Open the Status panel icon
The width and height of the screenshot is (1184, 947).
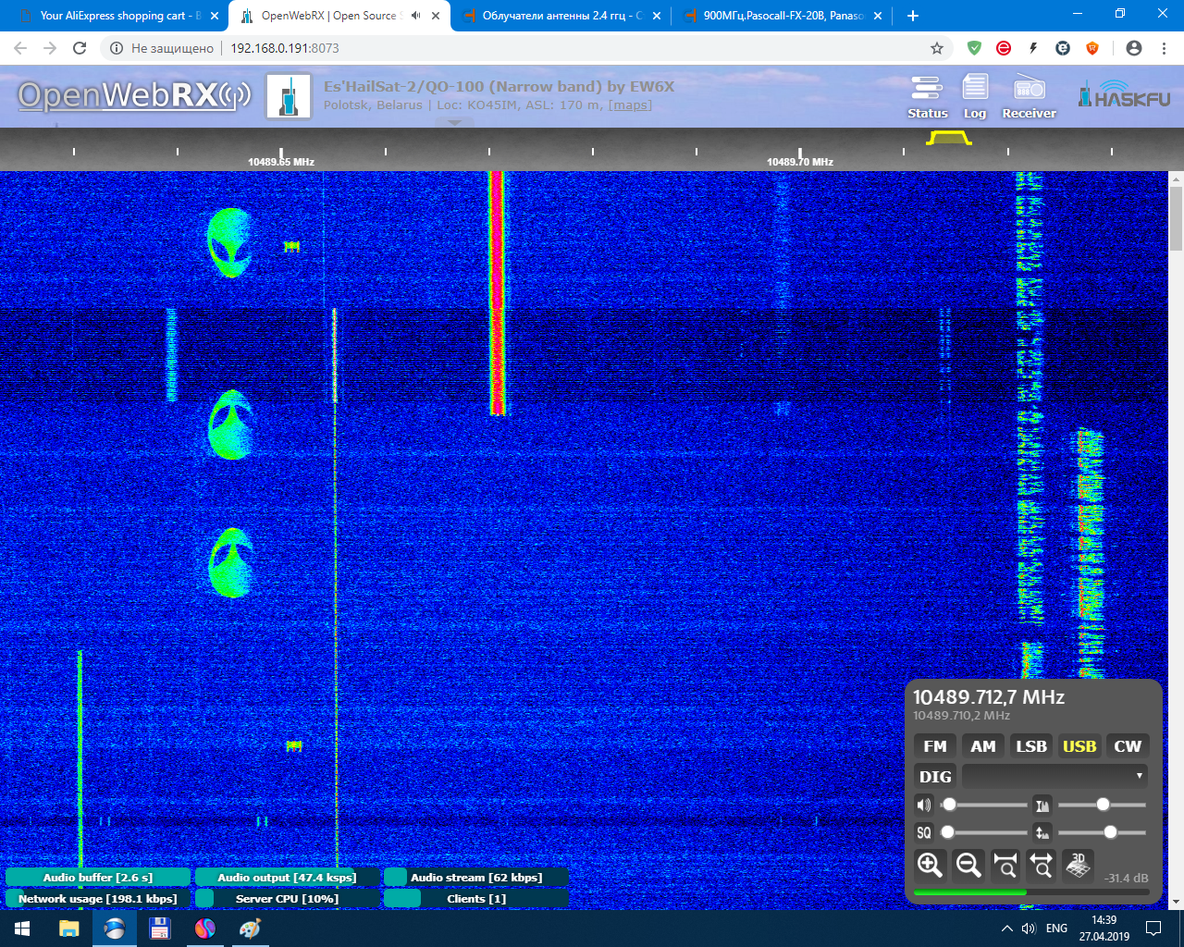[x=927, y=97]
